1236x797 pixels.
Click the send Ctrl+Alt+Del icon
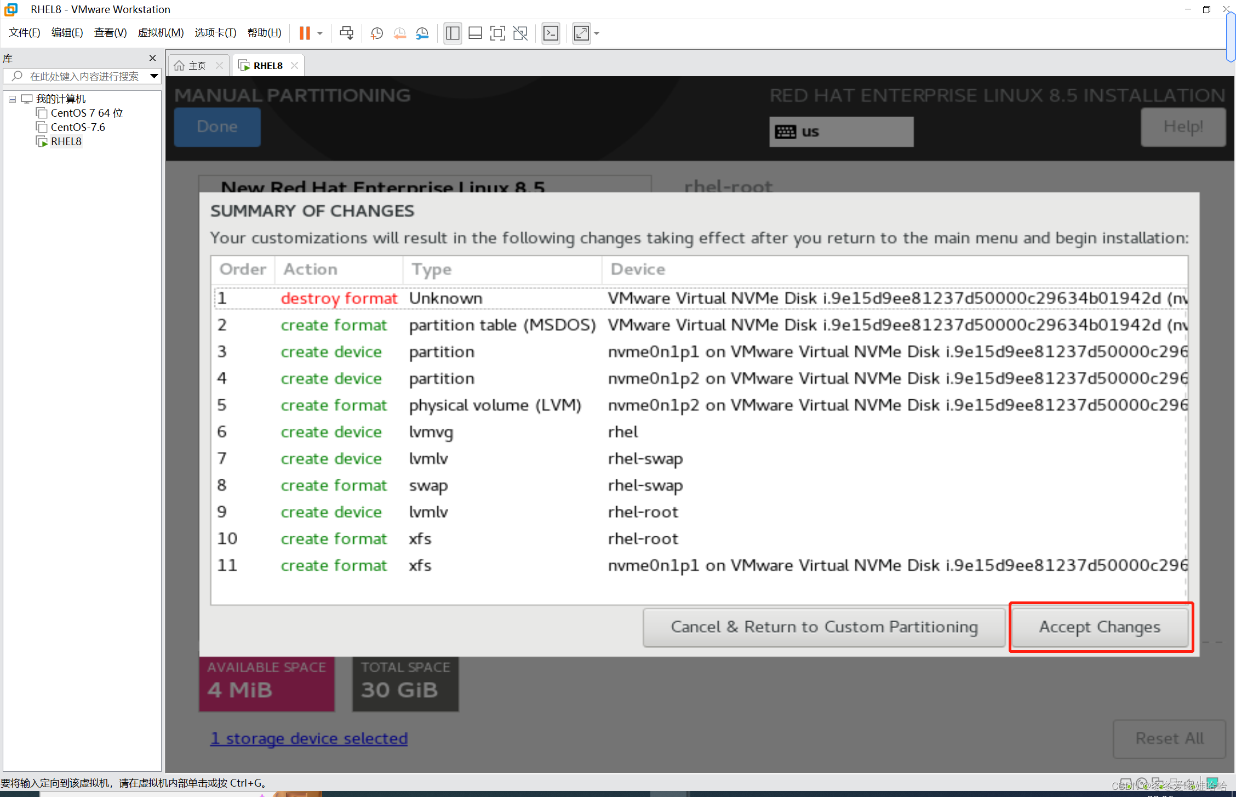pyautogui.click(x=346, y=33)
